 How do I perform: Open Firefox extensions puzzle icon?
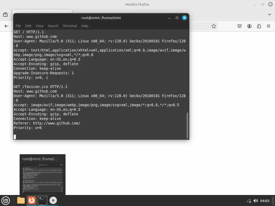click(259, 26)
